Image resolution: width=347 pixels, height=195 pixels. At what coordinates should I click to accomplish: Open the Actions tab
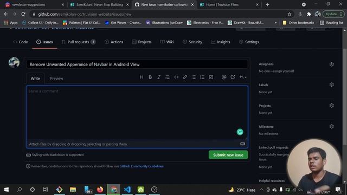pos(114,42)
